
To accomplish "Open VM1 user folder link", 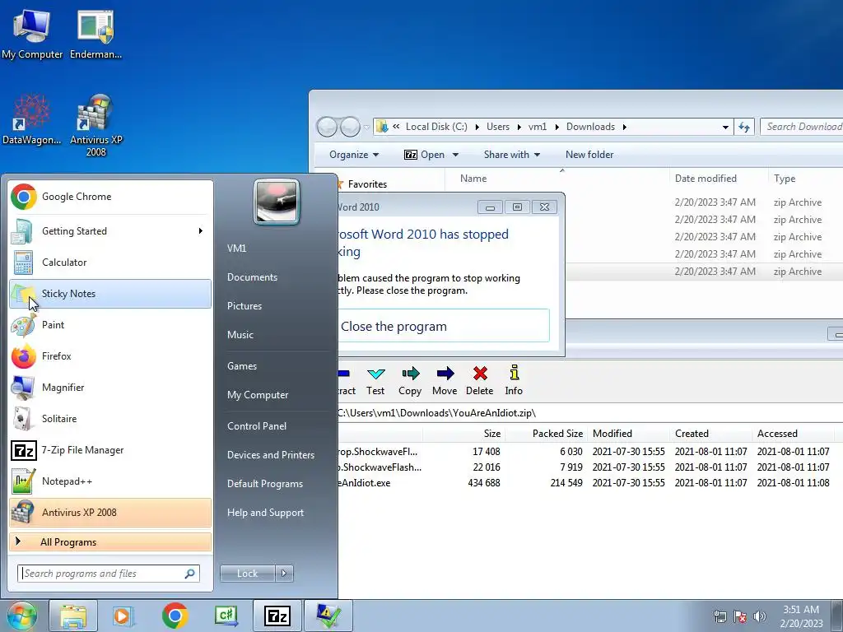I will [236, 249].
